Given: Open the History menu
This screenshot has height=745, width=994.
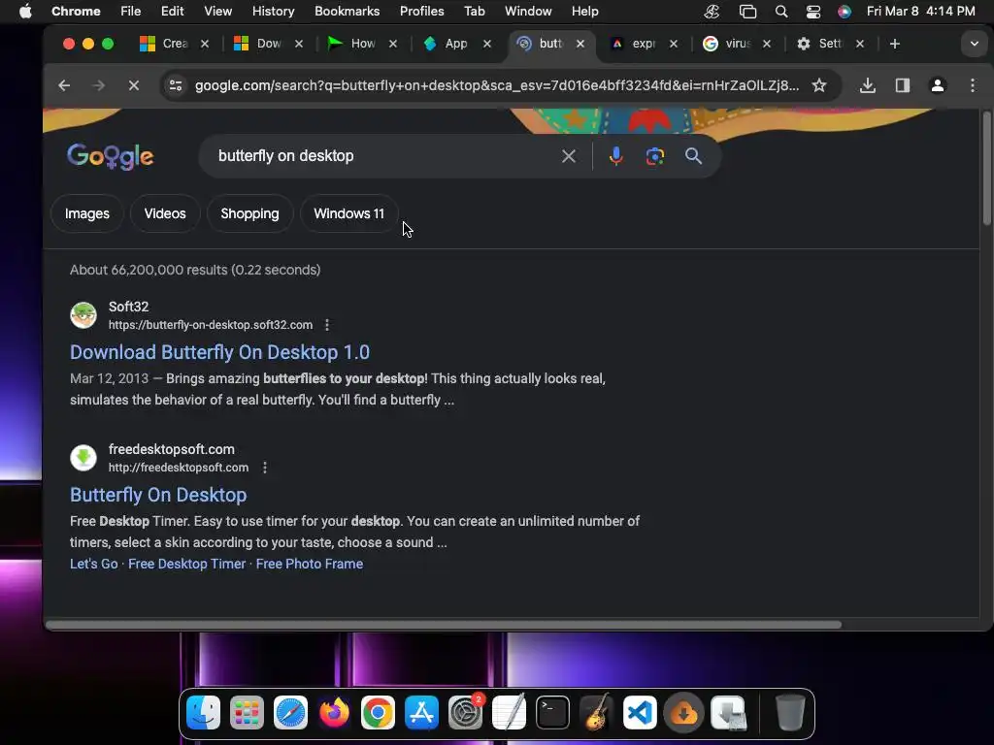Looking at the screenshot, I should 273,12.
